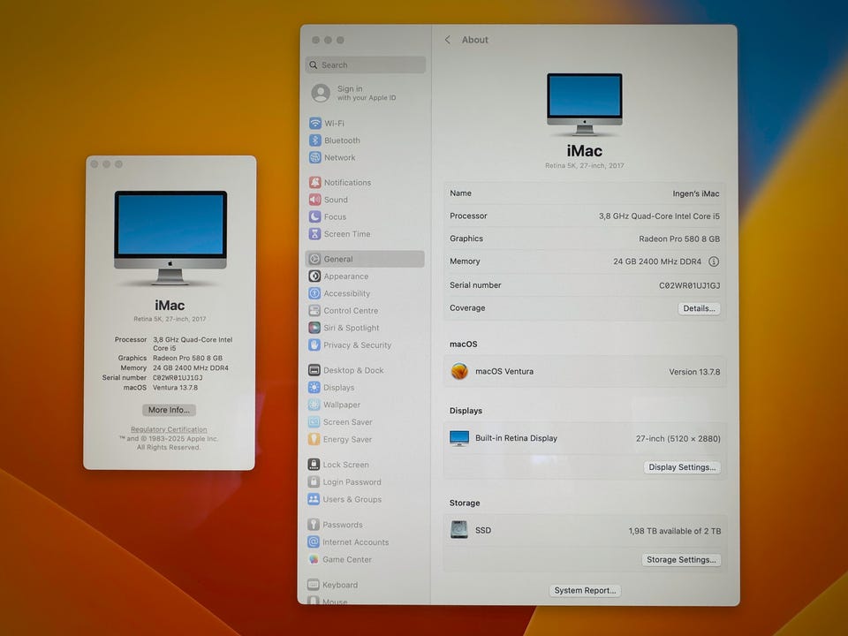Open the Displays sun icon

point(314,387)
